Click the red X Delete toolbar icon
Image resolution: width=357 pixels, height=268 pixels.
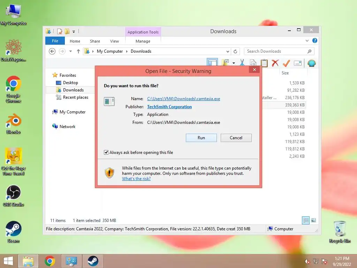pyautogui.click(x=275, y=63)
